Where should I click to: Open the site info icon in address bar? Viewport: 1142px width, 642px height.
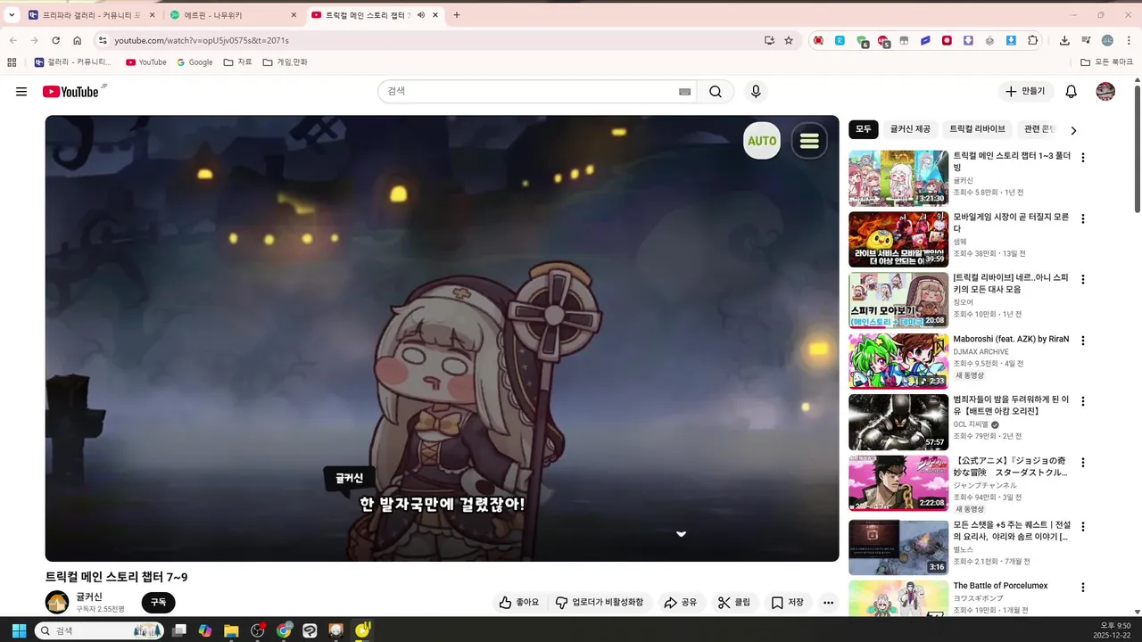[x=103, y=40]
